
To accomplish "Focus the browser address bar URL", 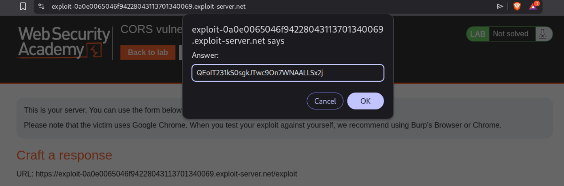I will (148, 6).
